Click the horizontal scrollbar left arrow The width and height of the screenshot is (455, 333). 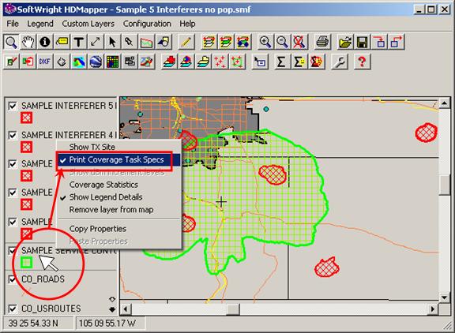click(x=126, y=309)
